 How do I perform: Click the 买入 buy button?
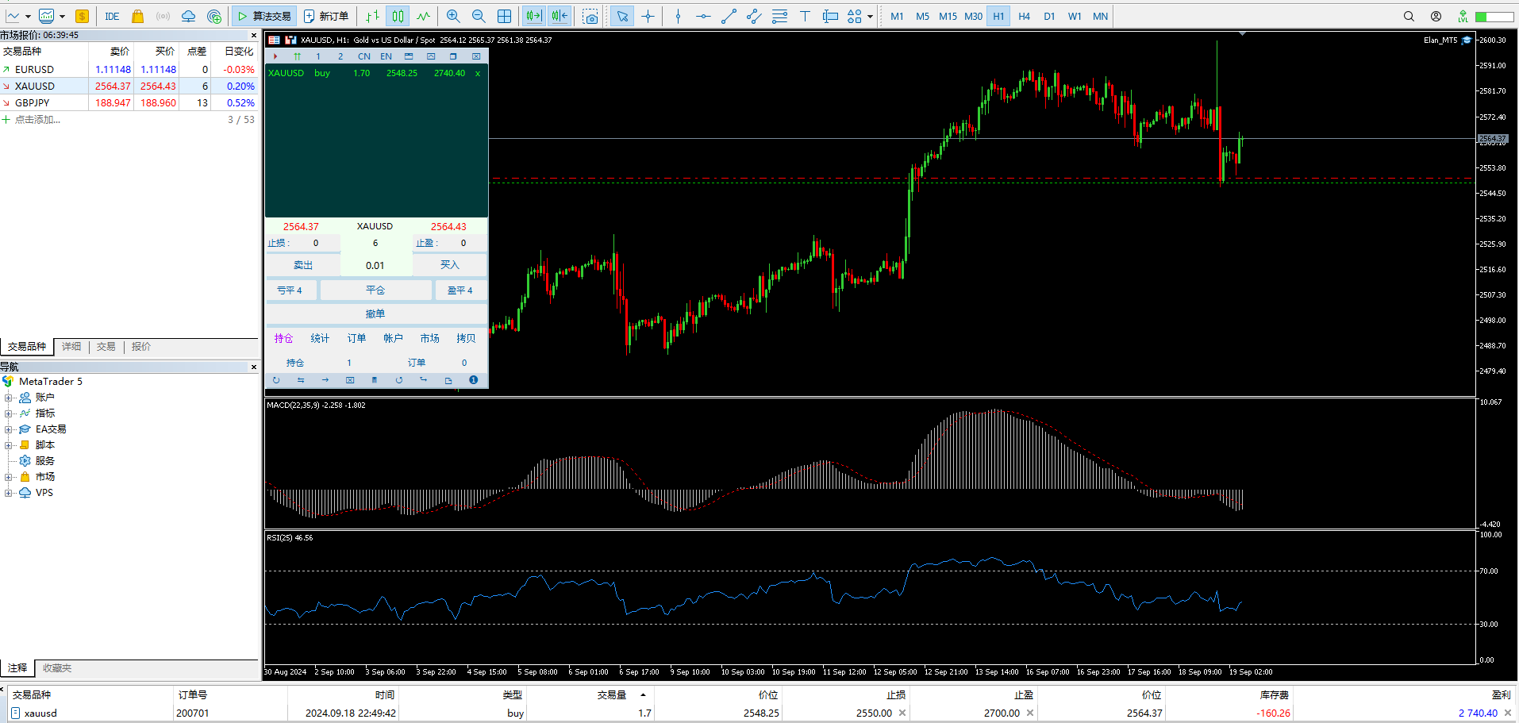(450, 265)
